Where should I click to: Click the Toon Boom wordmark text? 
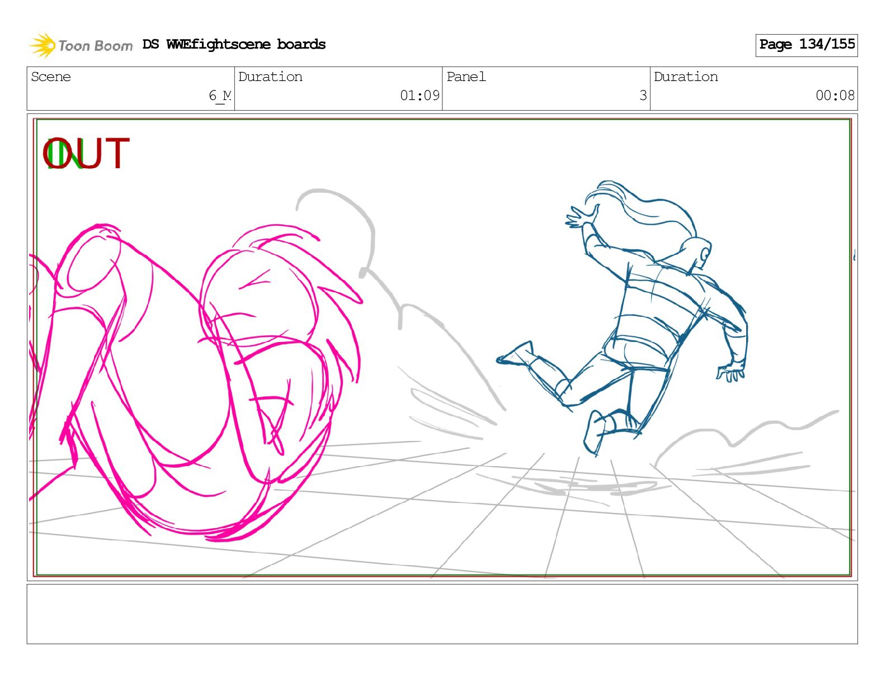click(x=96, y=46)
